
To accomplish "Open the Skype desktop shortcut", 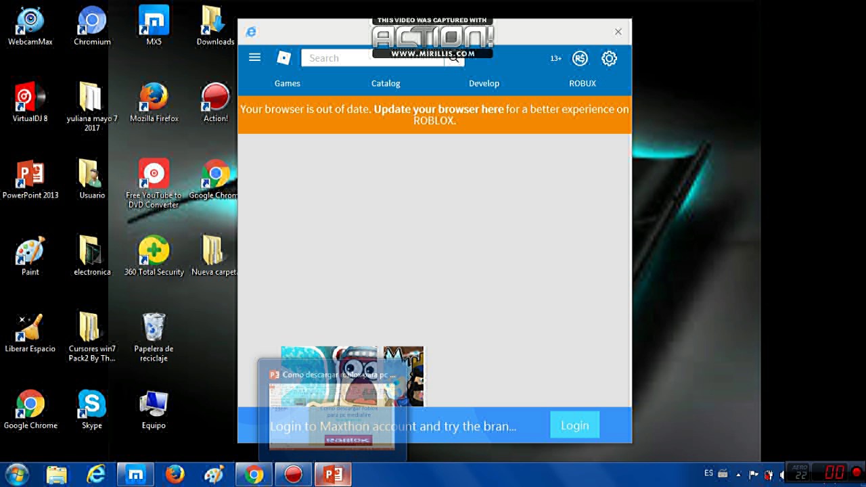I will coord(92,410).
